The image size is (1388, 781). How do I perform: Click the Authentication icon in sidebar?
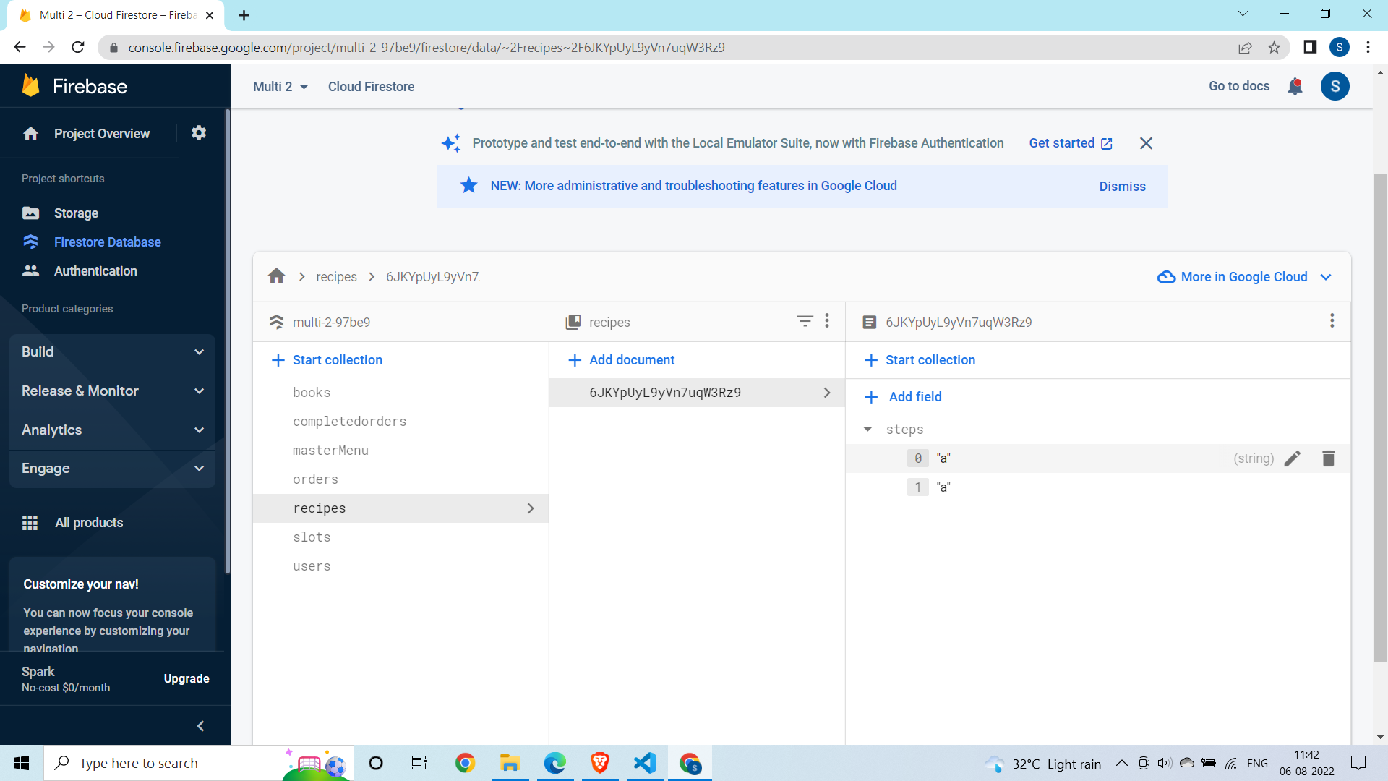click(x=30, y=271)
